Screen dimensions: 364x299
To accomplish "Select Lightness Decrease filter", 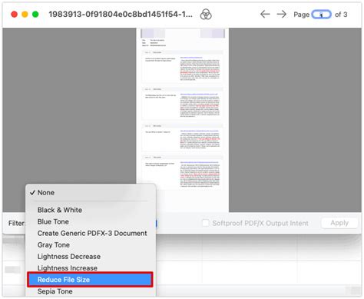I will (x=91, y=257).
